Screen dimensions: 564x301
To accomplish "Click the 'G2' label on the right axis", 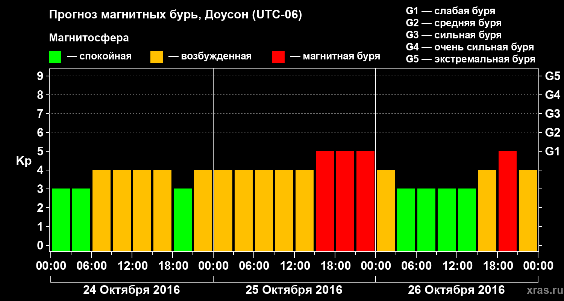I will tap(552, 133).
